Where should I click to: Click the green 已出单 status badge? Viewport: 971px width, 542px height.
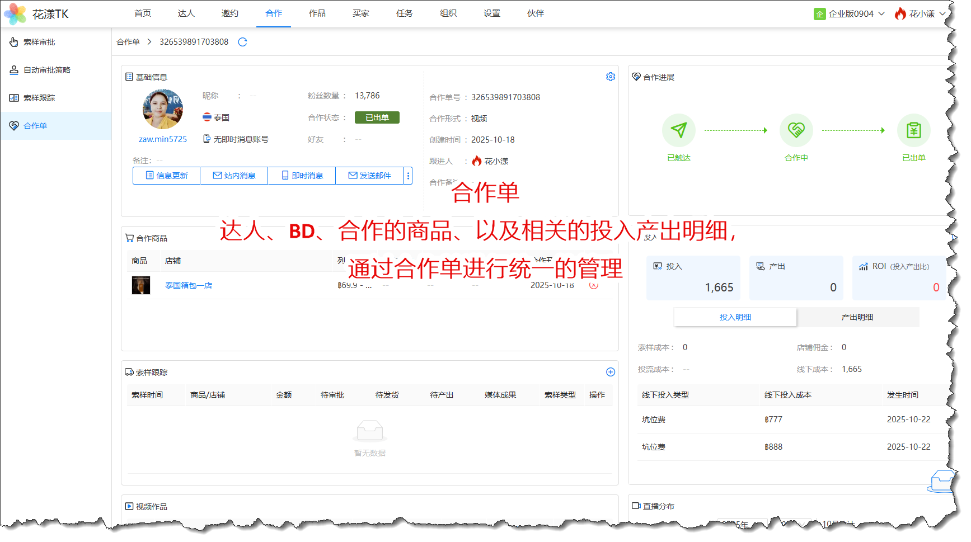coord(377,117)
